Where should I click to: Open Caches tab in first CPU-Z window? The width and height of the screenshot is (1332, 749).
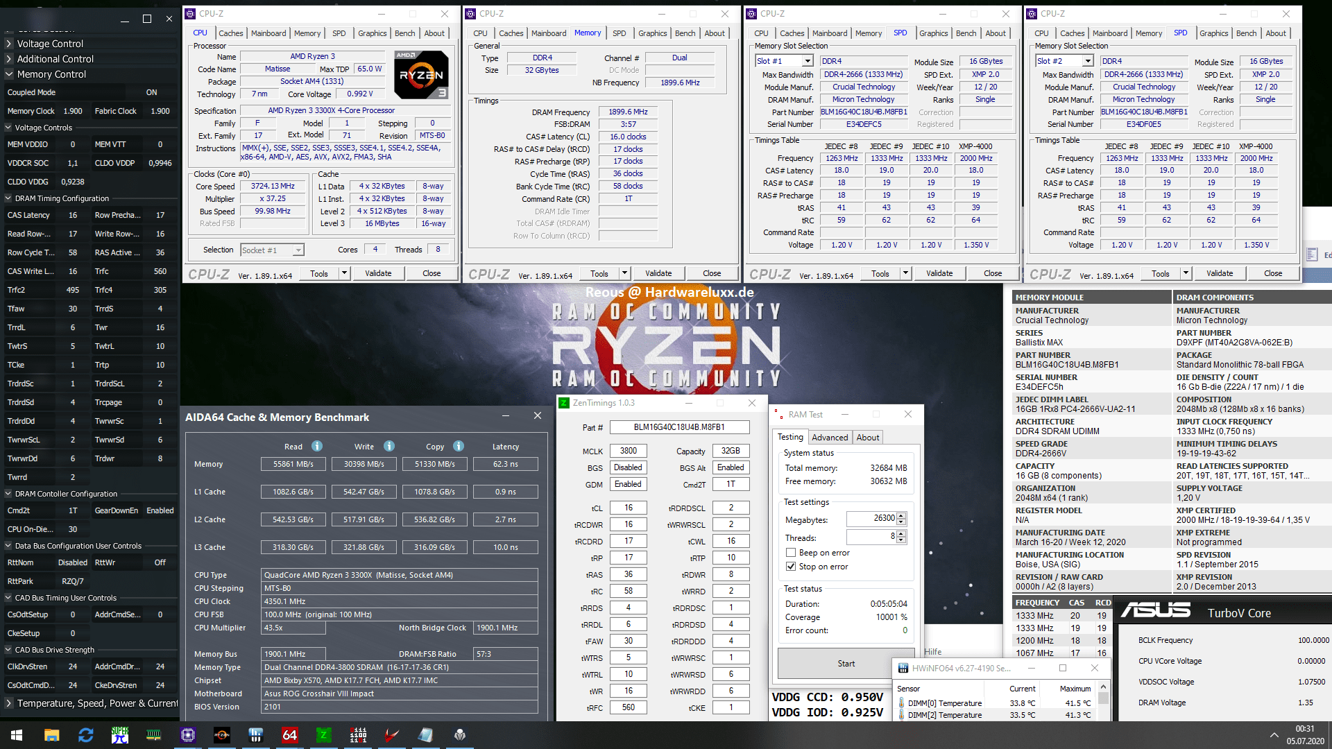tap(230, 33)
